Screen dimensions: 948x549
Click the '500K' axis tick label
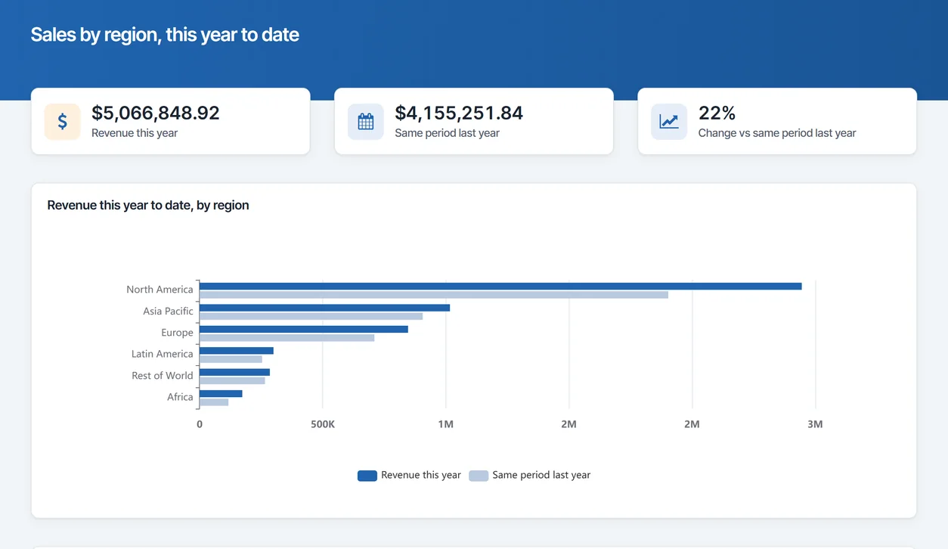pos(323,424)
